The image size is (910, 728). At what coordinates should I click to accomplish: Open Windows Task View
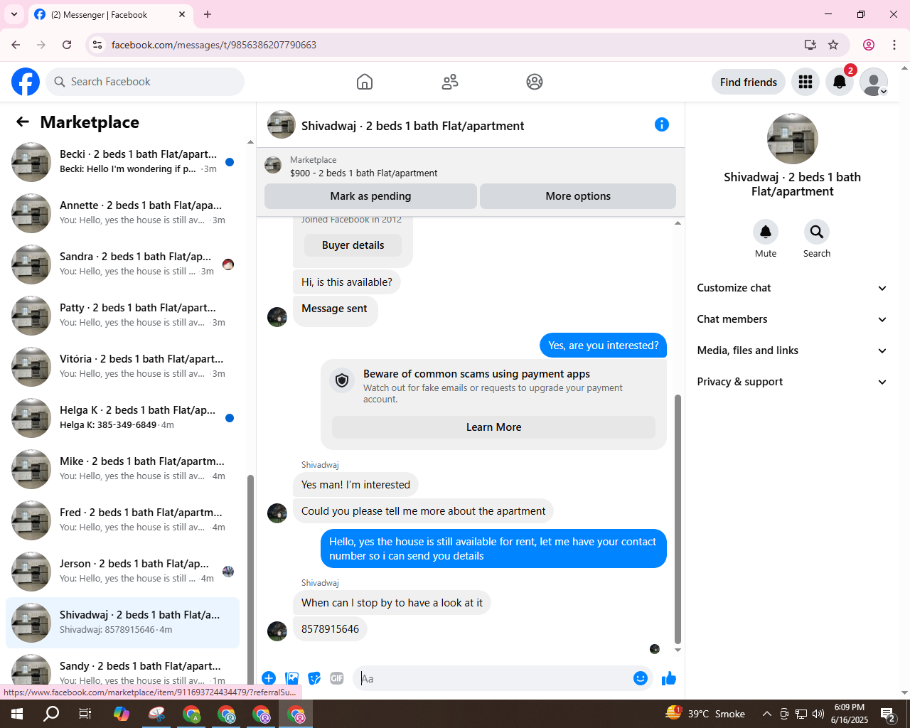click(85, 714)
